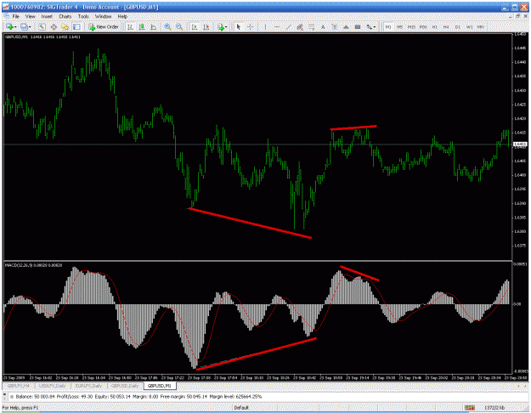
Task: Zoom in on the chart
Action: coord(167,26)
